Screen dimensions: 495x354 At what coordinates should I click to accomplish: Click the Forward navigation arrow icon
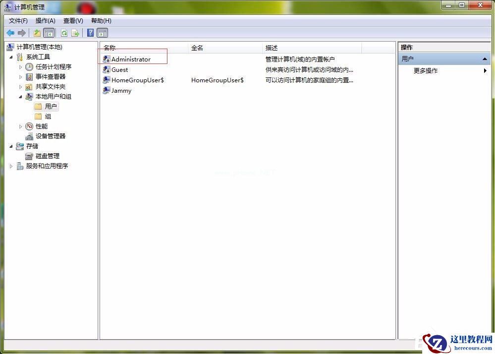point(22,33)
